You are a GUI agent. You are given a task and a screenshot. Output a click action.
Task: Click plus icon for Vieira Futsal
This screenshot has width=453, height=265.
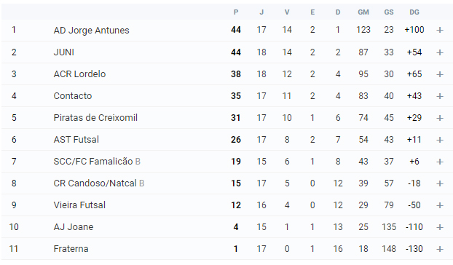click(440, 205)
